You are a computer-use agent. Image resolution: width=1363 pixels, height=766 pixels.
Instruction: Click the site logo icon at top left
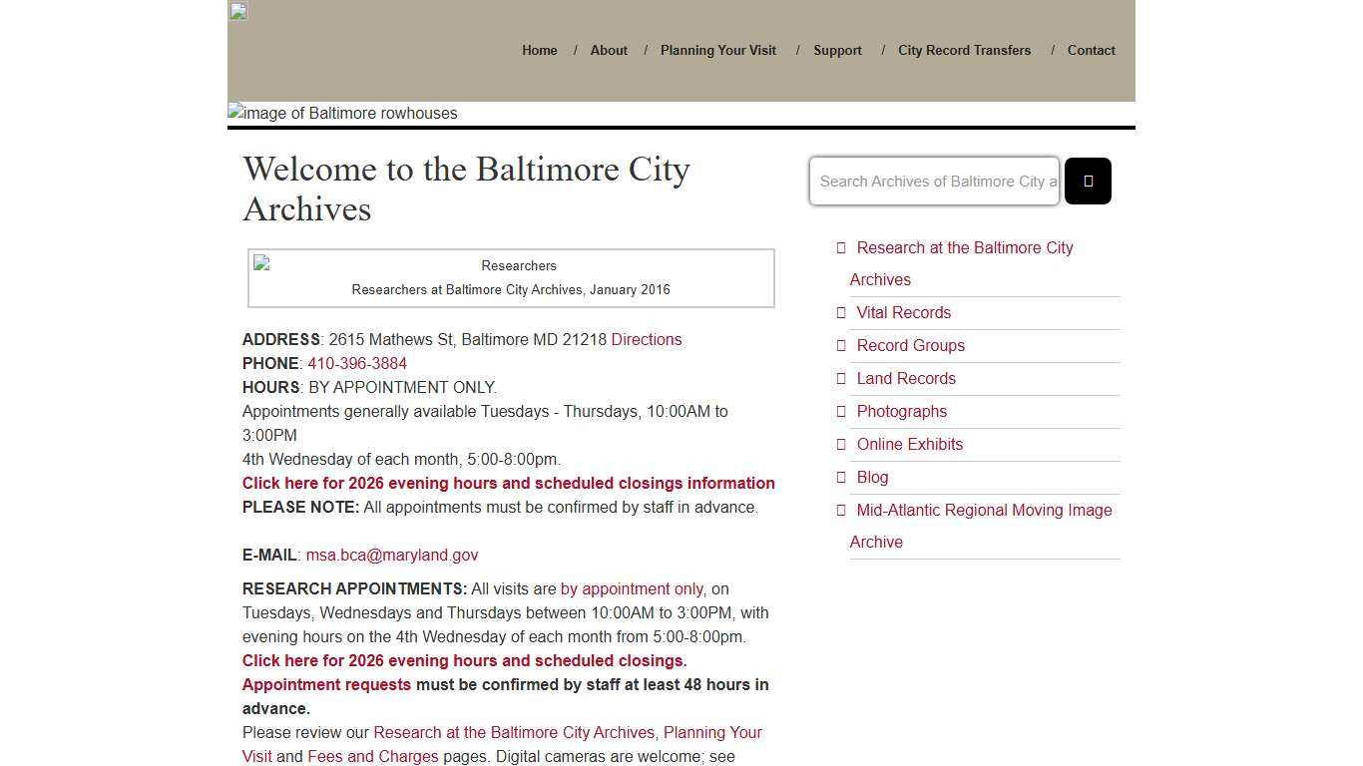coord(237,11)
